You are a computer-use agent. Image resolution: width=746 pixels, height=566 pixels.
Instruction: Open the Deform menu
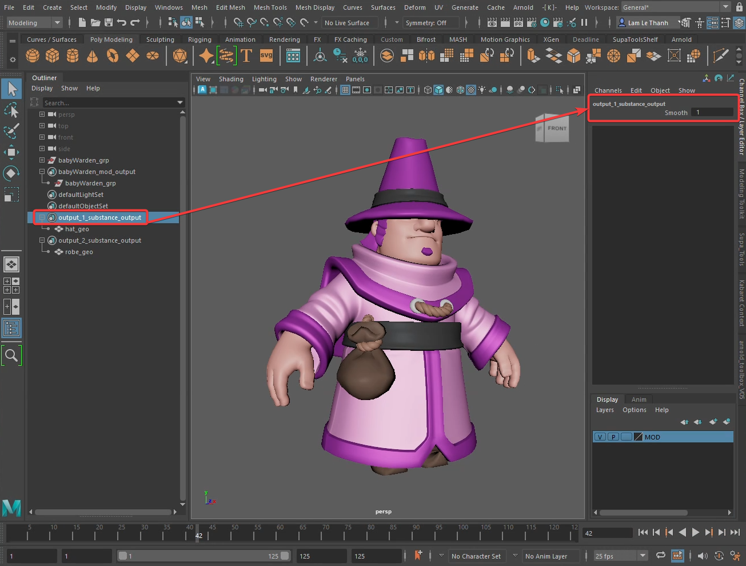pyautogui.click(x=414, y=7)
